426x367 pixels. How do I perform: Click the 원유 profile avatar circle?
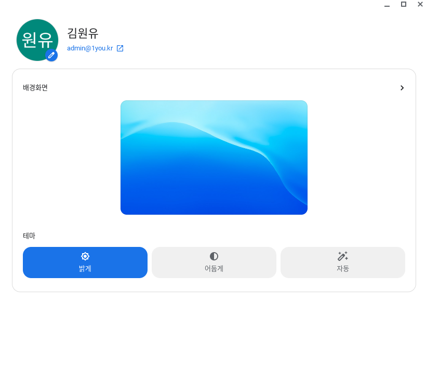(x=37, y=40)
